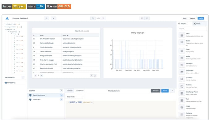
Task: Click the Raymundo Russel table row
Action: click(x=66, y=68)
